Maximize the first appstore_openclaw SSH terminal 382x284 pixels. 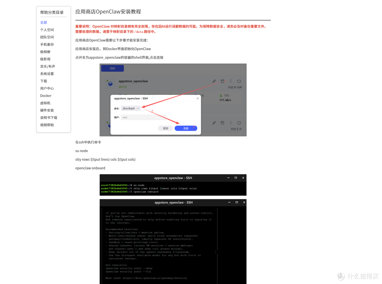(x=236, y=178)
